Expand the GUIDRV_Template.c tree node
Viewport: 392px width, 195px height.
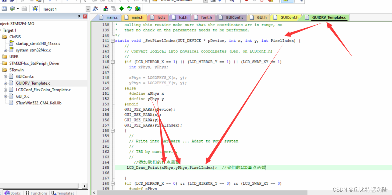coord(5,83)
